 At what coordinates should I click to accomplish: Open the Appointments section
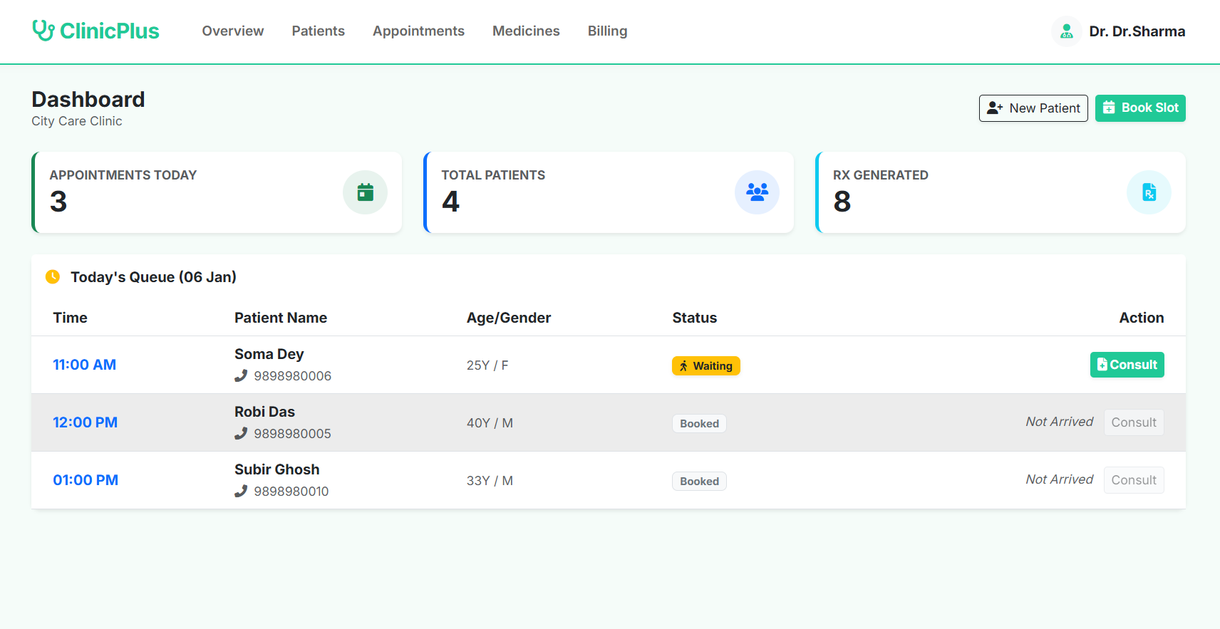click(418, 31)
